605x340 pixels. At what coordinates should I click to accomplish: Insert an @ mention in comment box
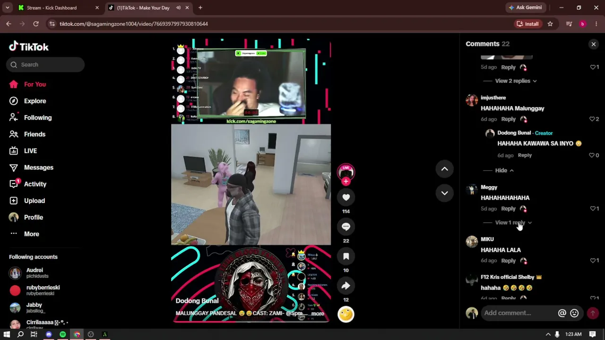(x=562, y=313)
